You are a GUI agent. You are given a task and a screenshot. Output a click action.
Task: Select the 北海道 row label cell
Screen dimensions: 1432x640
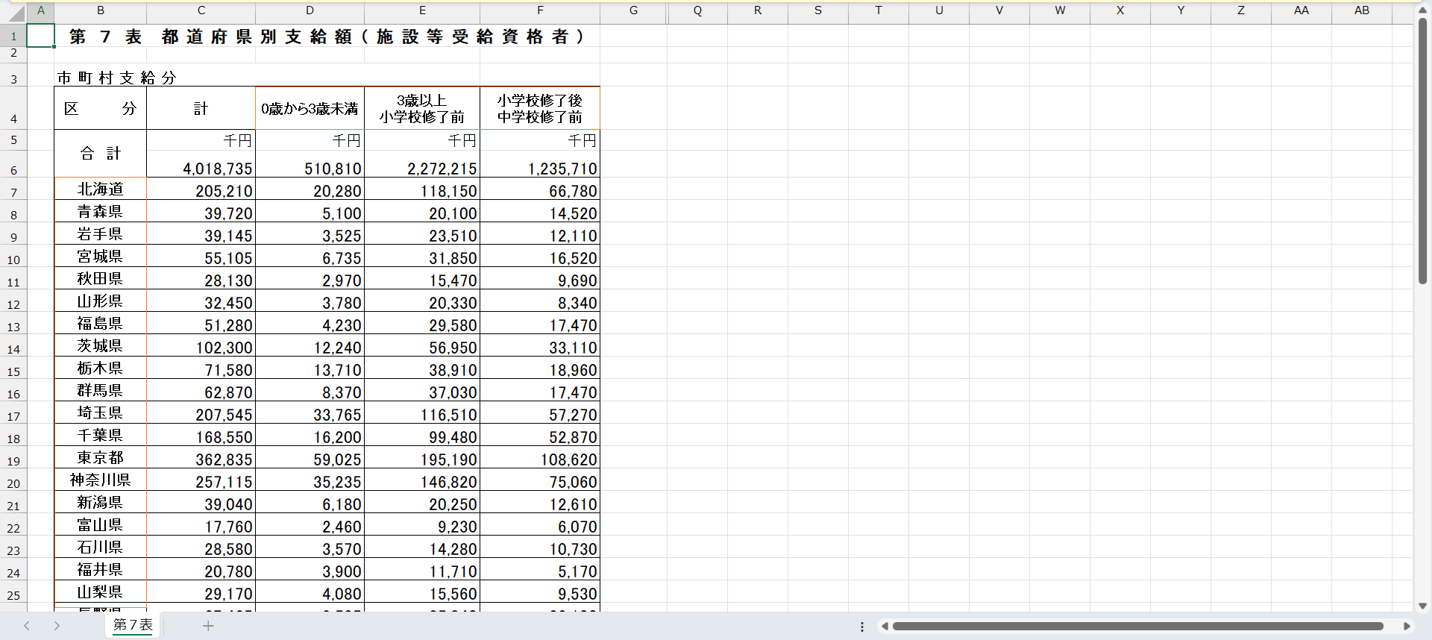pos(101,189)
